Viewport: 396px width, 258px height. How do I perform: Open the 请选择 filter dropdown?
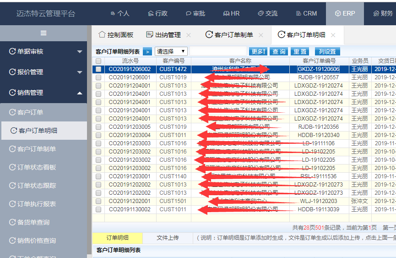[x=171, y=51]
